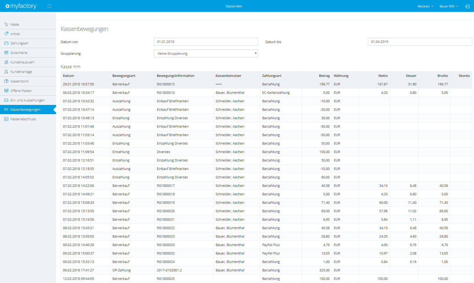Viewport: 474px width, 283px height.
Task: Click the Kassenbons receipt icon
Action: [6, 81]
